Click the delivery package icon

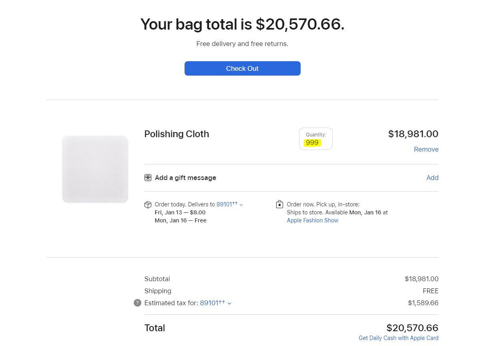click(148, 205)
